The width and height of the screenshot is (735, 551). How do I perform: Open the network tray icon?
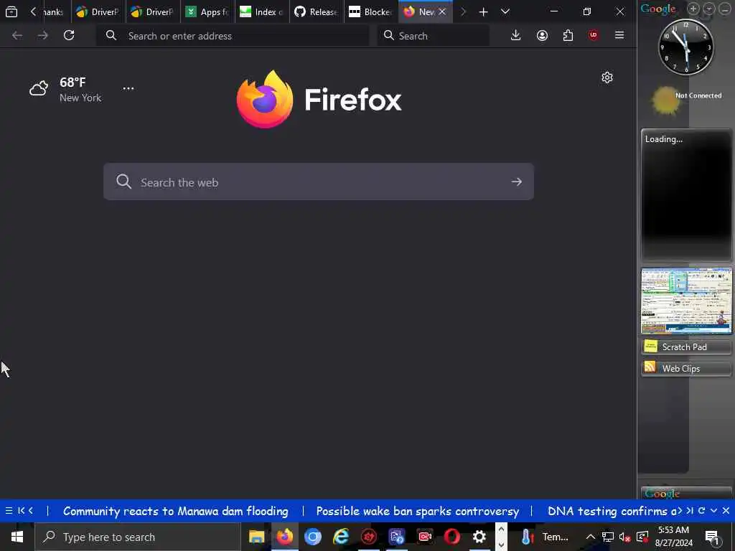[608, 537]
